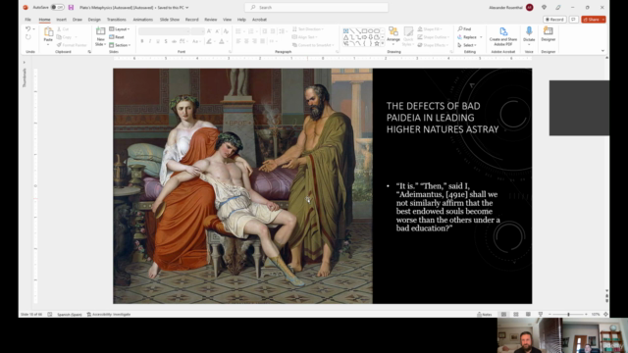Image resolution: width=628 pixels, height=353 pixels.
Task: Click the Record button at top right
Action: [554, 20]
